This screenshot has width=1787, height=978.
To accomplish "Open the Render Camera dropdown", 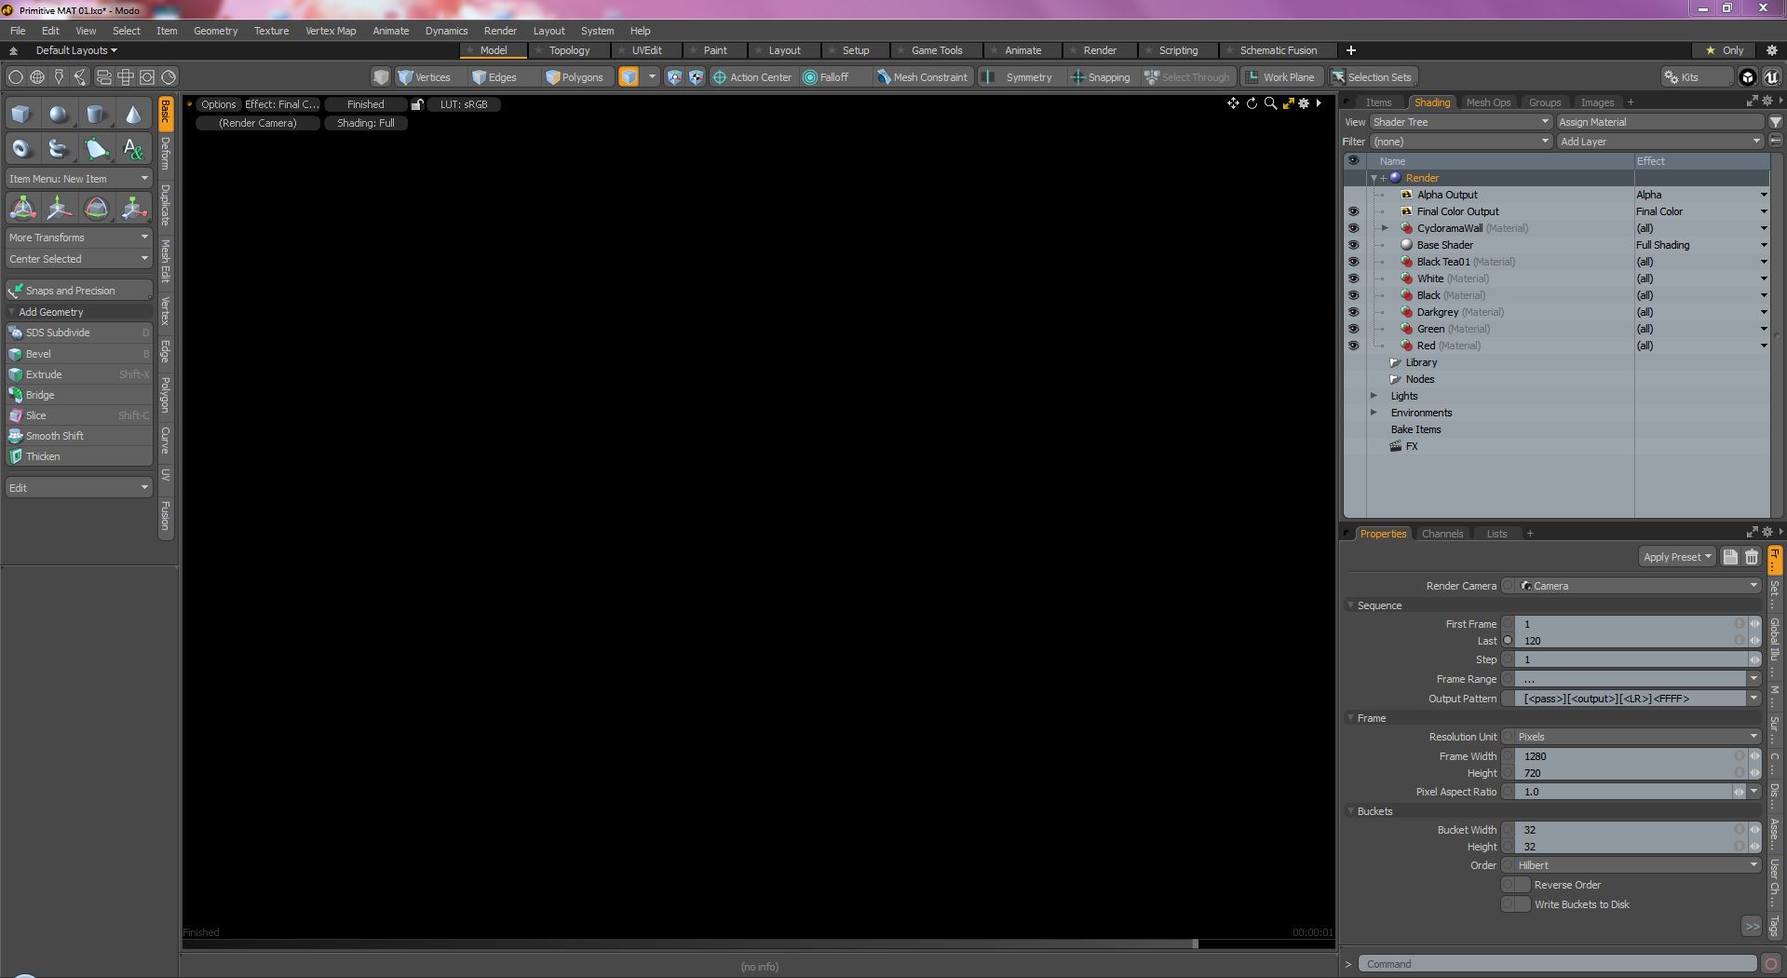I will point(1638,586).
